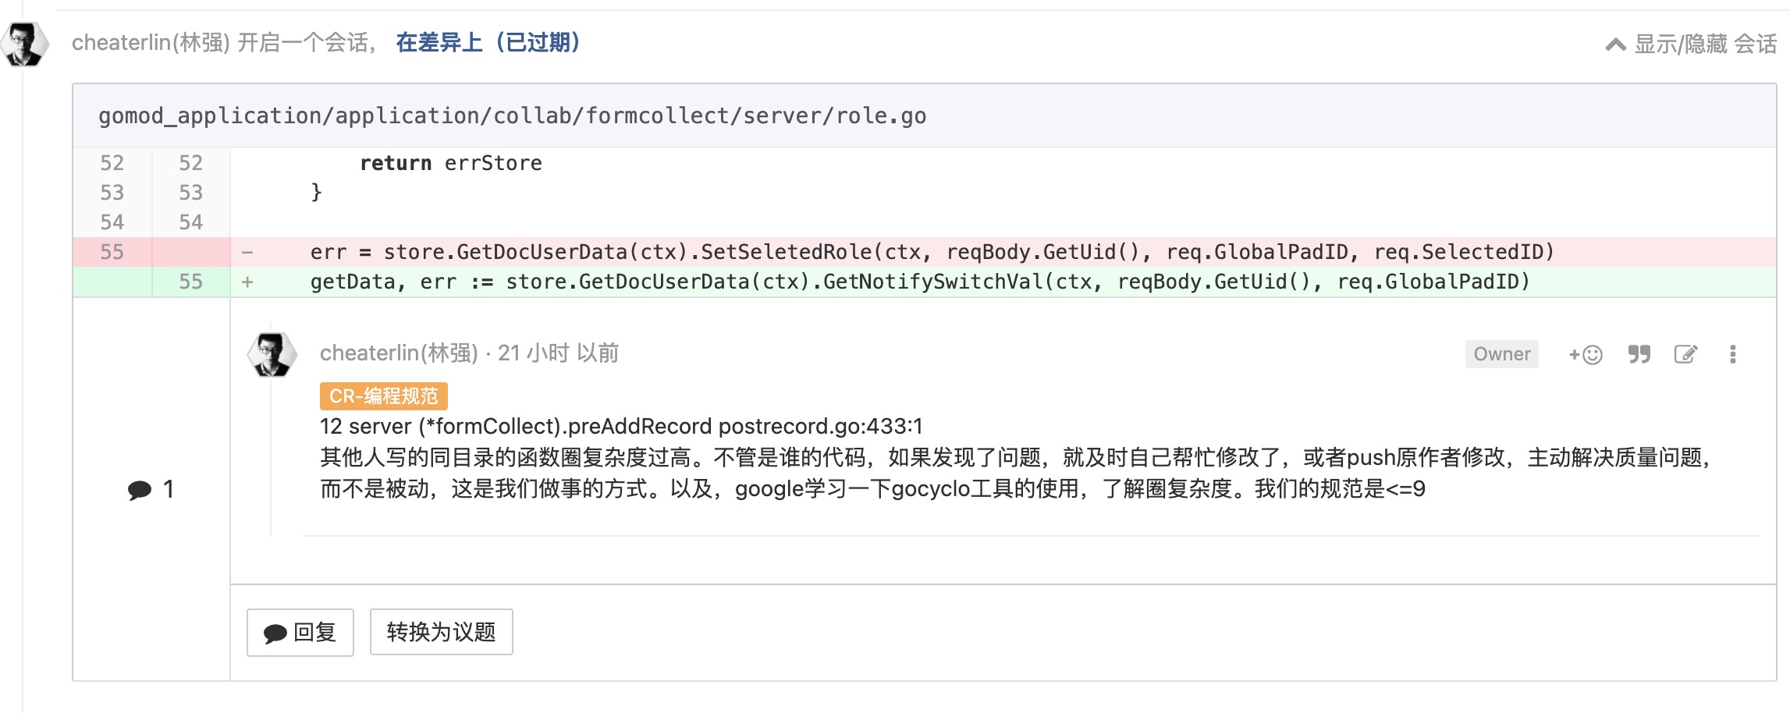Click the 21 小时 以前 timestamp
This screenshot has height=713, width=1790.
tap(558, 353)
